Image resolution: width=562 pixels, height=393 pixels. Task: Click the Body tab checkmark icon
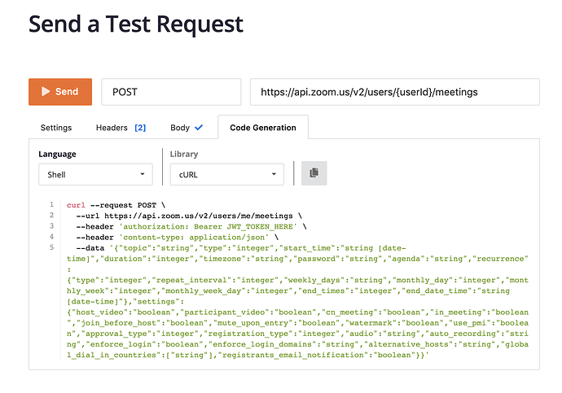point(199,128)
